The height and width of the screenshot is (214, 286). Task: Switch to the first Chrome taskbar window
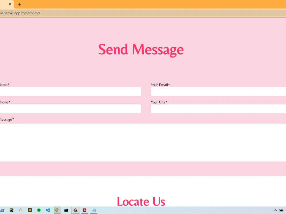[x=57, y=210]
